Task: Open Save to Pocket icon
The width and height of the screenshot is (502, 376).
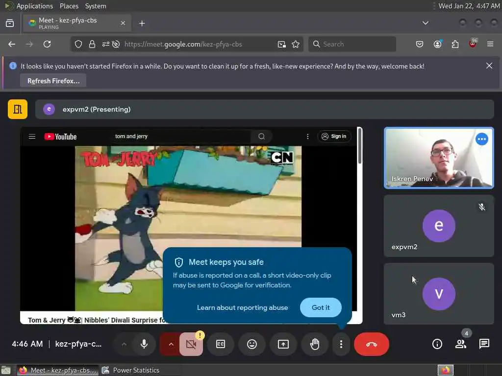Action: point(420,44)
